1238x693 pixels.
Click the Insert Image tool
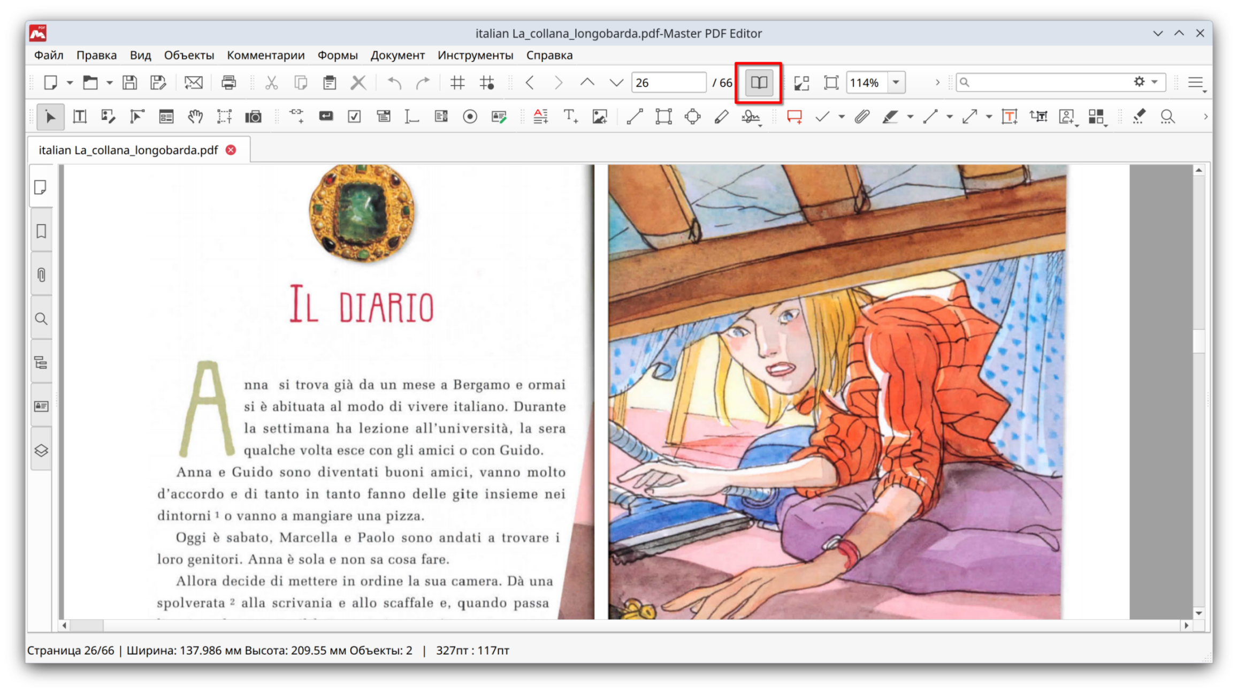pyautogui.click(x=600, y=117)
